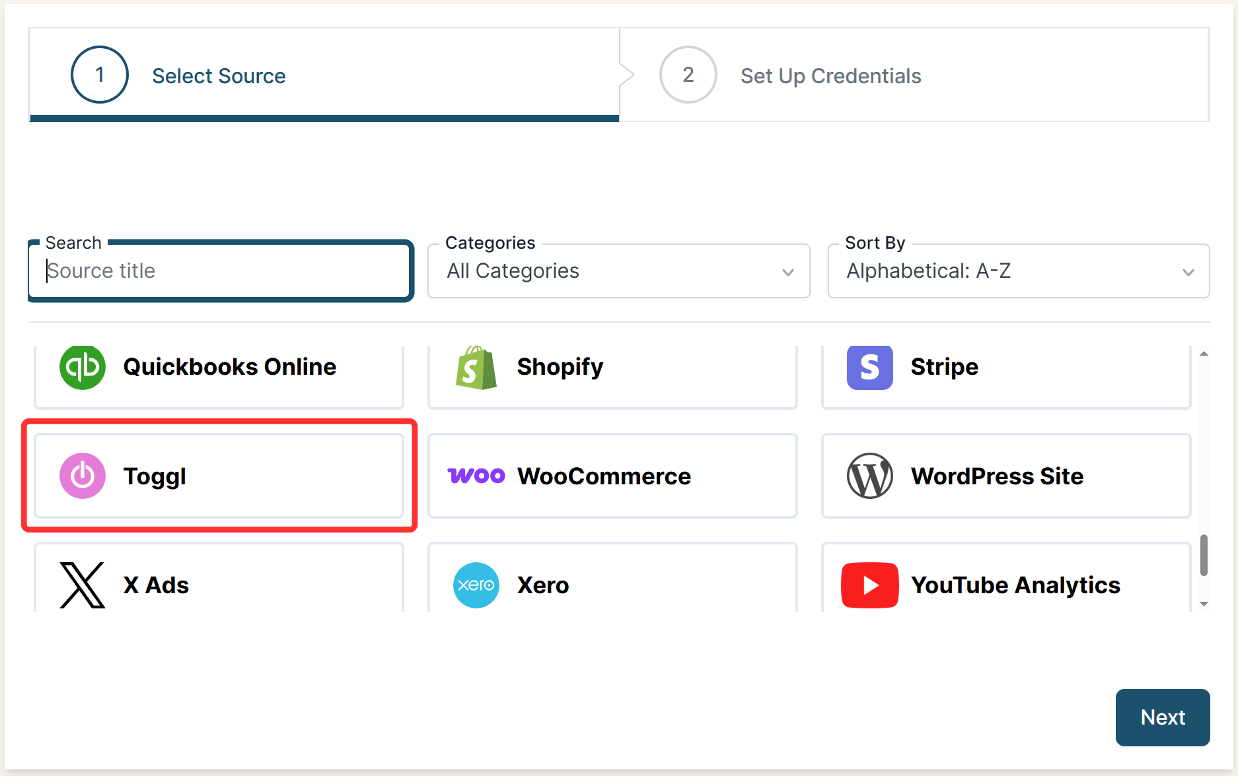Image resolution: width=1238 pixels, height=776 pixels.
Task: Click the pink Toggl power icon
Action: [x=82, y=475]
